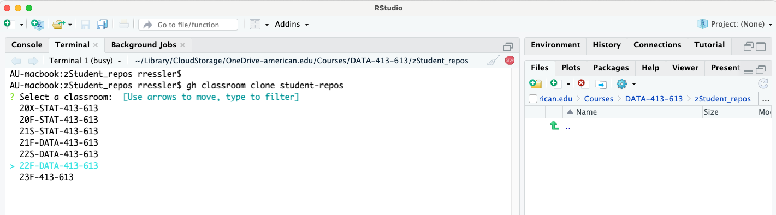Image resolution: width=776 pixels, height=215 pixels.
Task: Clear terminal buffer with the broom icon
Action: point(493,61)
